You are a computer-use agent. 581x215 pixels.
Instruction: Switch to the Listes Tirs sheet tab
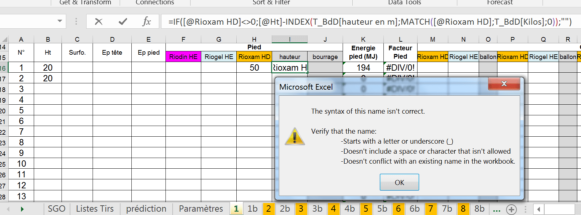(x=95, y=209)
